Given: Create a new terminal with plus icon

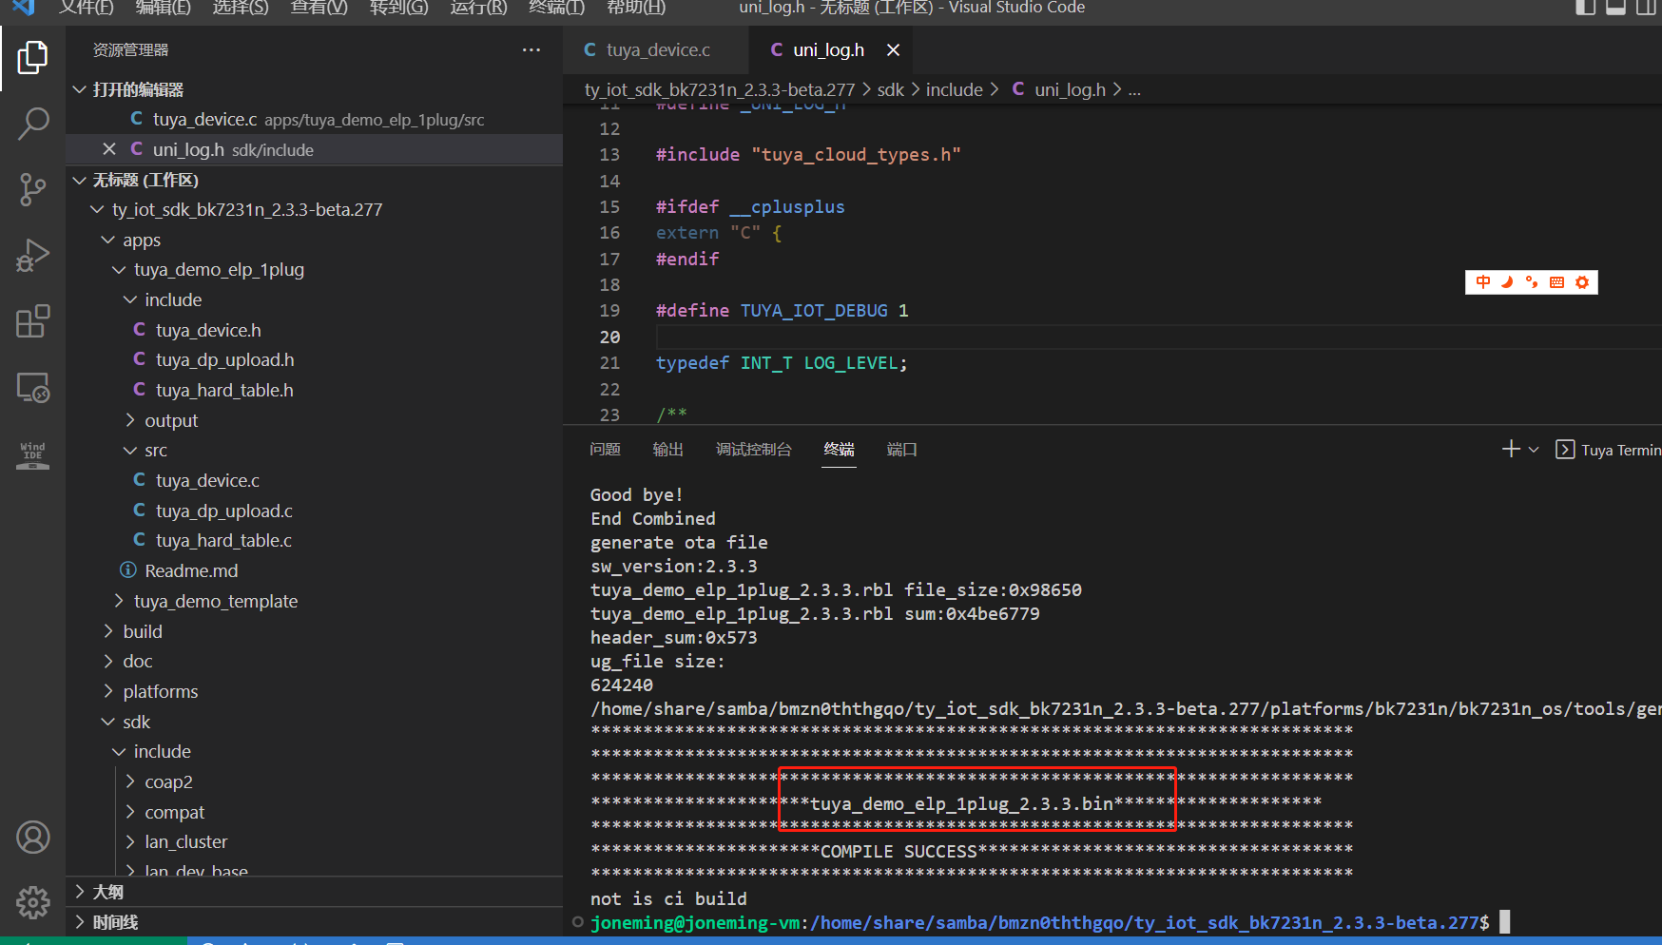Looking at the screenshot, I should (1510, 450).
